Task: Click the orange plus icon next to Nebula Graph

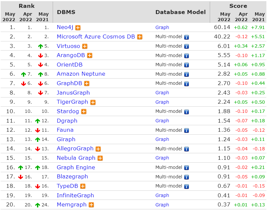Action: [100, 158]
